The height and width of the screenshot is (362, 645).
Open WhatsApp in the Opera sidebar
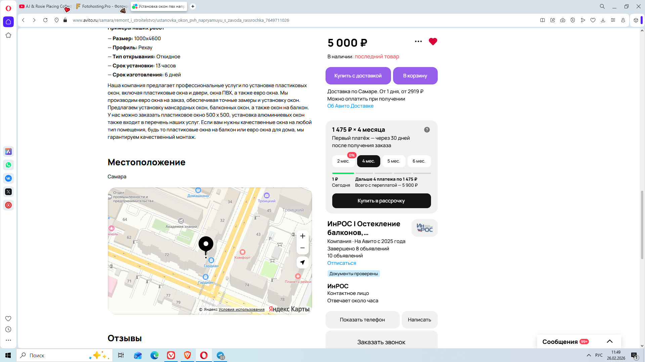tap(8, 165)
